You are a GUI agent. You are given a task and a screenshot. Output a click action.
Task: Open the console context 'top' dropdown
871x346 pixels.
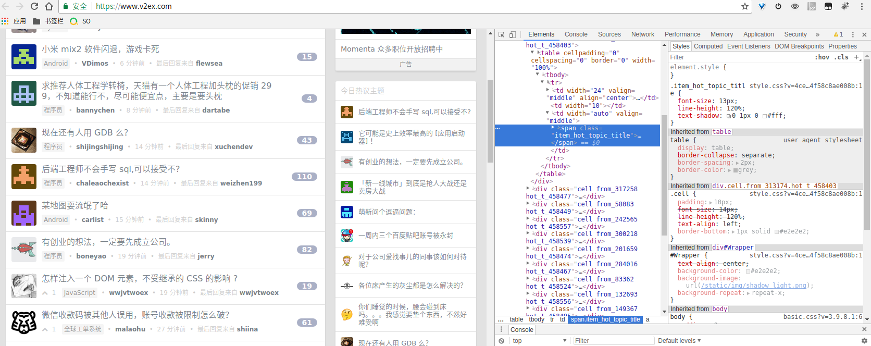tap(539, 341)
